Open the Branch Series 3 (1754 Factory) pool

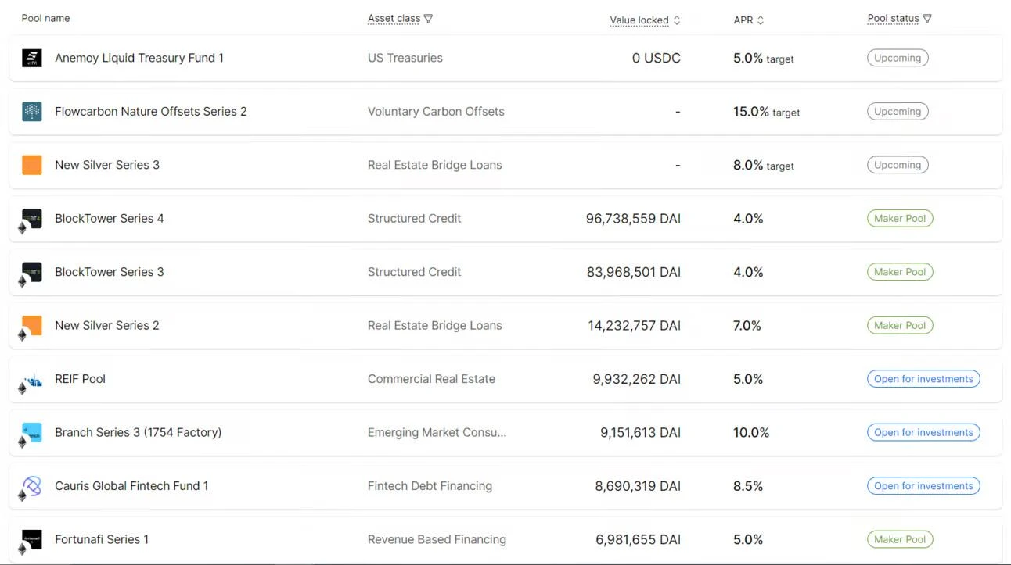coord(138,432)
